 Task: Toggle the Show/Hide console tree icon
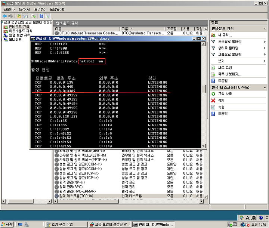point(25,16)
